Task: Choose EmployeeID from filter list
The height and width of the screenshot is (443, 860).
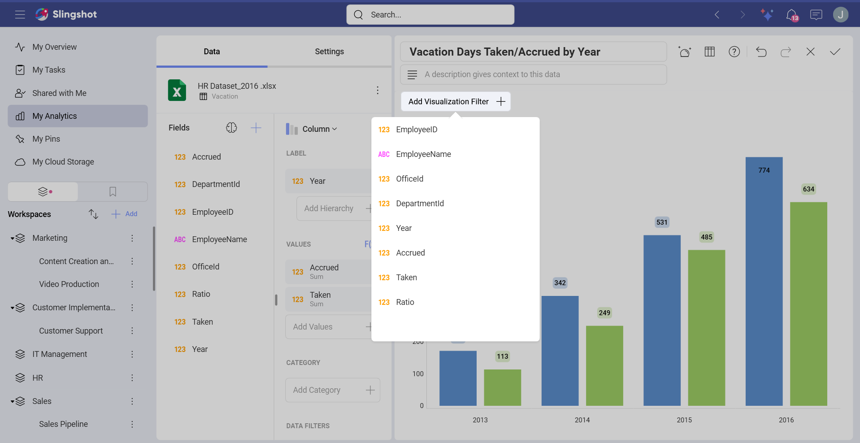Action: point(456,130)
